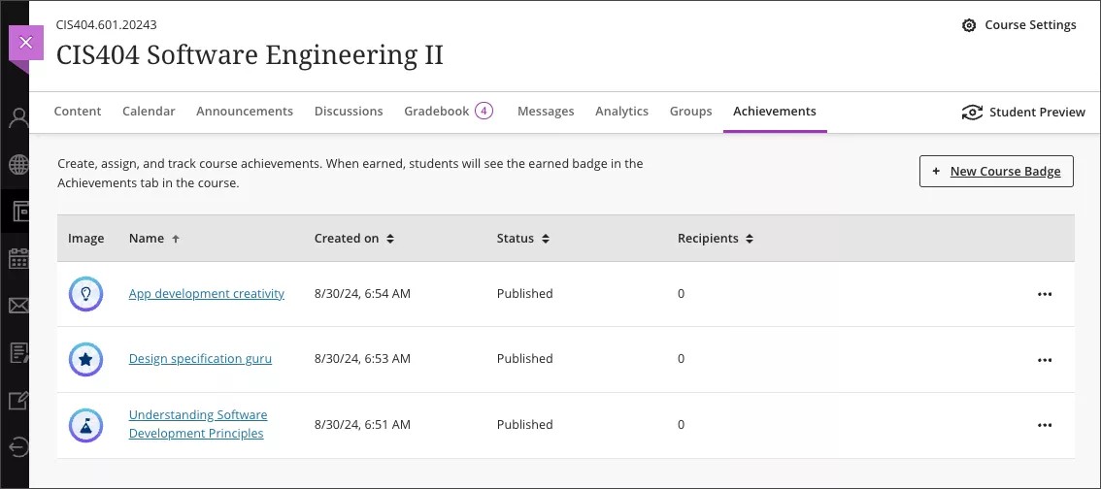Open more options for App development creativity

pyautogui.click(x=1044, y=294)
